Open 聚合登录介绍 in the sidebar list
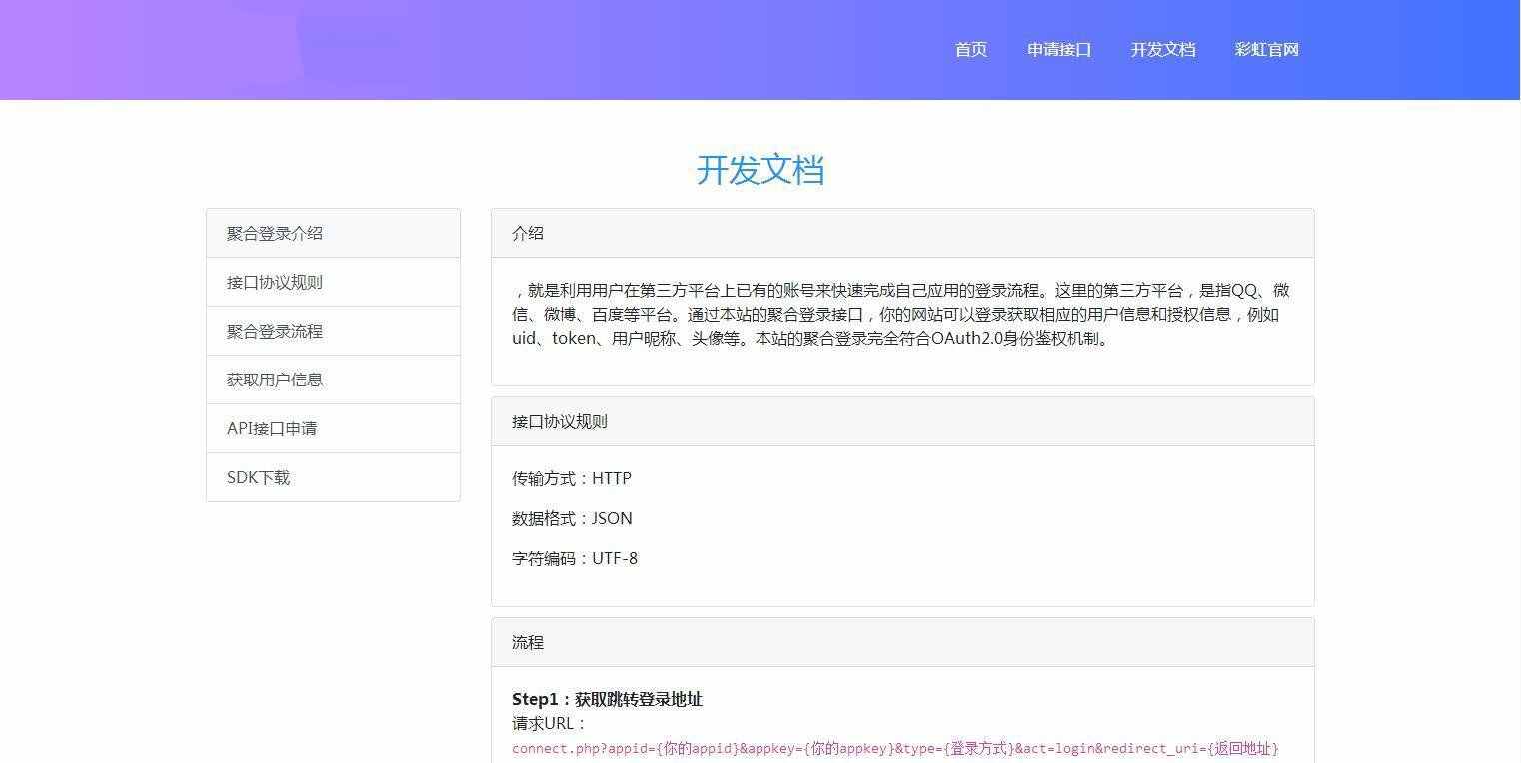Screen dimensions: 1521x763 (333, 233)
